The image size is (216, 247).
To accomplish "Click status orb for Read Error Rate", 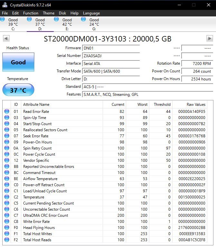I will tap(7, 112).
